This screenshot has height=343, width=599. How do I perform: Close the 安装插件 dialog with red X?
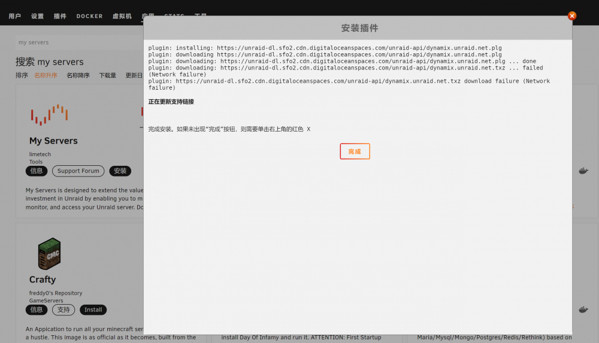pyautogui.click(x=572, y=16)
